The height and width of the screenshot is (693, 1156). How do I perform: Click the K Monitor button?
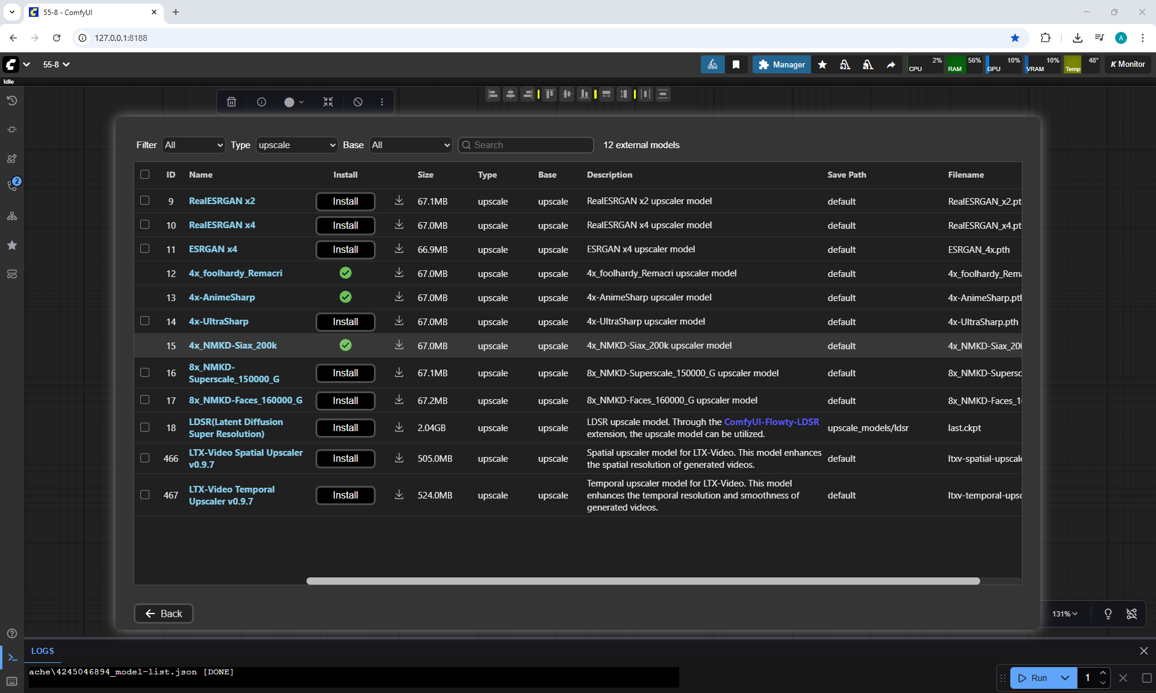click(1128, 64)
